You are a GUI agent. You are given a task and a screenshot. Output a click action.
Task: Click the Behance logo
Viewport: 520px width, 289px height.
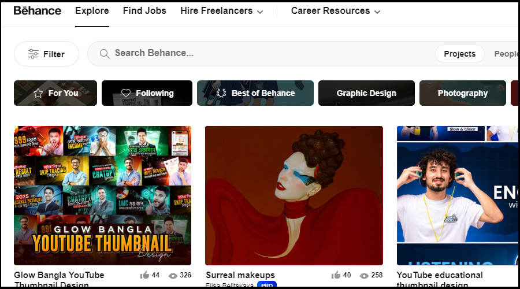click(x=37, y=10)
